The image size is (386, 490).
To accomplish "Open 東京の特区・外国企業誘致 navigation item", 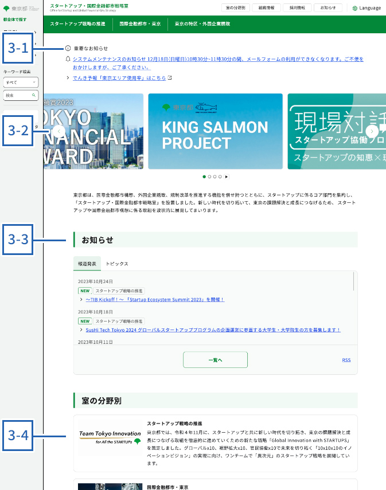I will [202, 23].
